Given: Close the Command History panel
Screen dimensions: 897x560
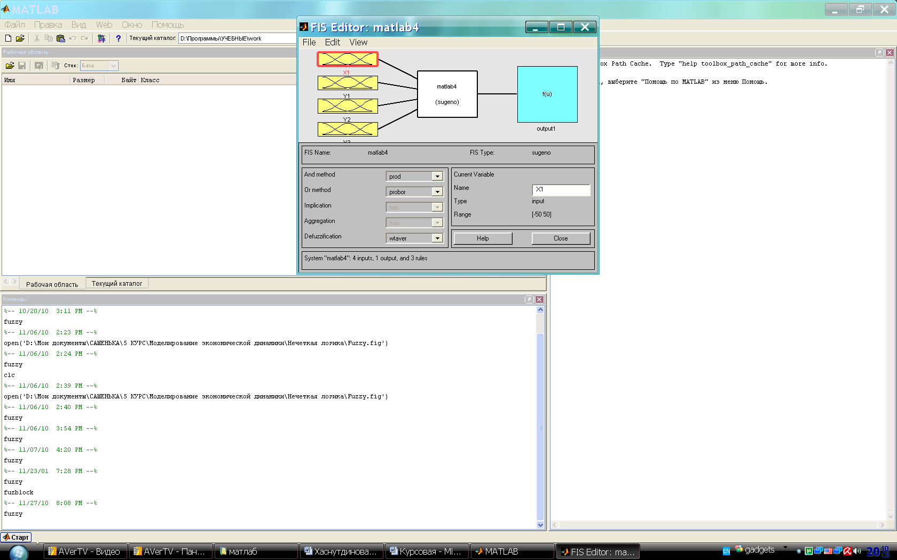Looking at the screenshot, I should point(539,299).
